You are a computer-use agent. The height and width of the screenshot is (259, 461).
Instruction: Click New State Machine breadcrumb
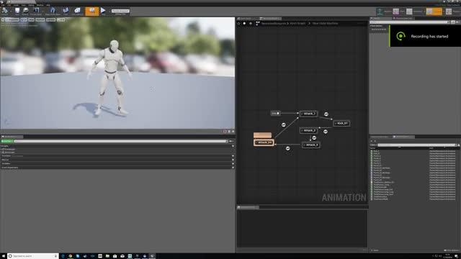(x=325, y=24)
